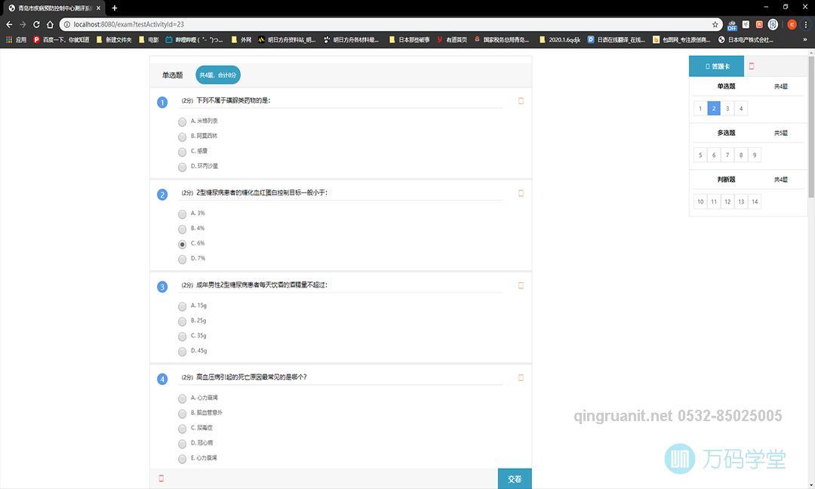815x489 pixels.
Task: Open the browser profile avatar menu
Action: [791, 24]
